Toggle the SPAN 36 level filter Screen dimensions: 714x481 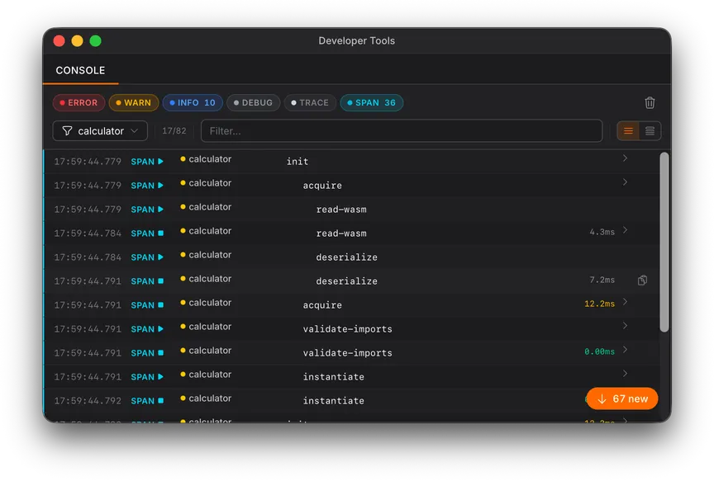(372, 103)
